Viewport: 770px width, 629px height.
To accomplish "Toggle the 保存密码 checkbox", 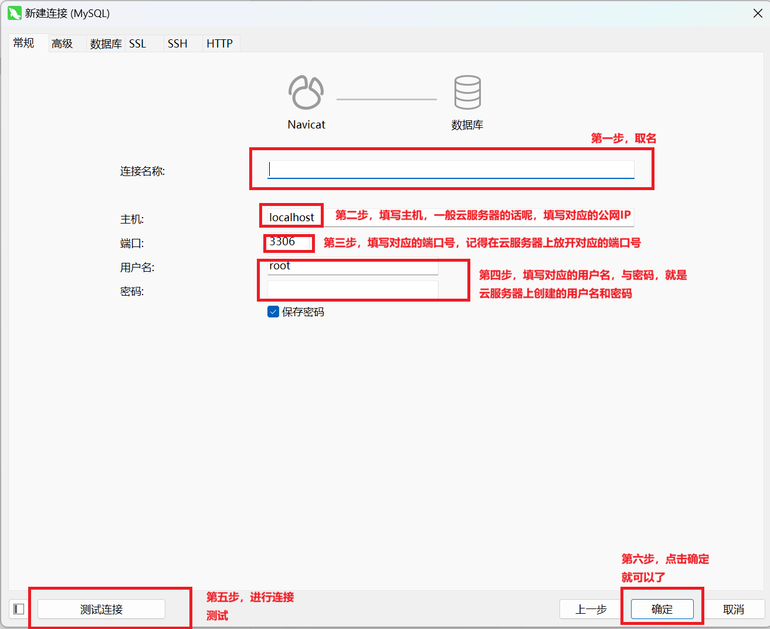I will click(273, 312).
